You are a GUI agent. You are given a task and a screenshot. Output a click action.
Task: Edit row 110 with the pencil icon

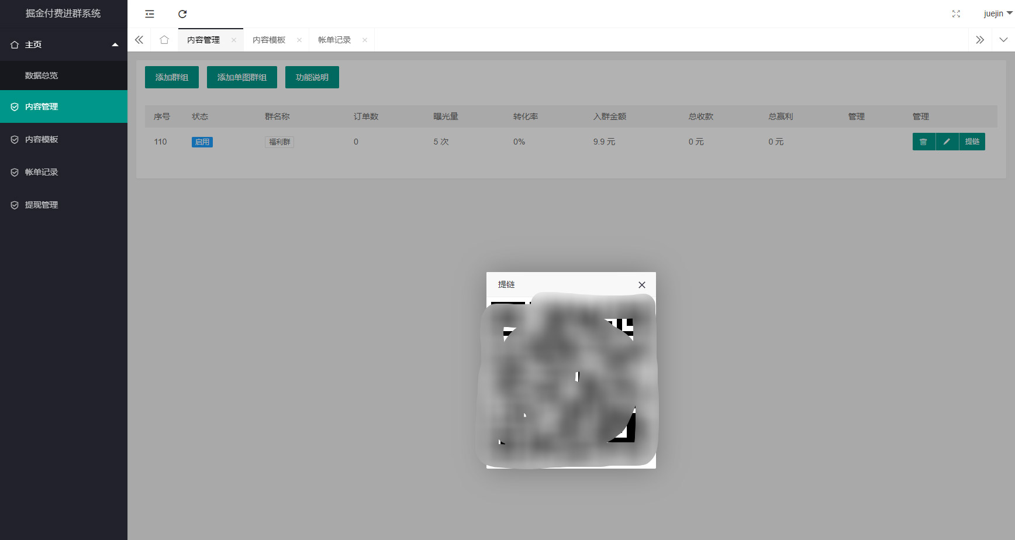(x=947, y=142)
